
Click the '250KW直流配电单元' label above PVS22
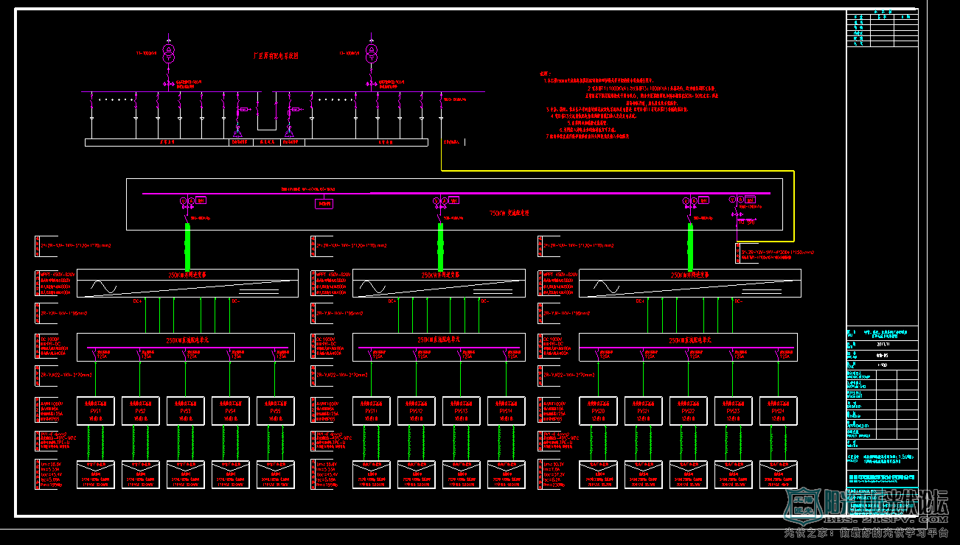[690, 341]
